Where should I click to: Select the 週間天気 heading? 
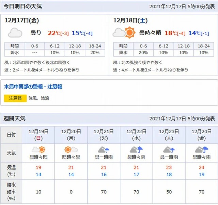coord(14,119)
